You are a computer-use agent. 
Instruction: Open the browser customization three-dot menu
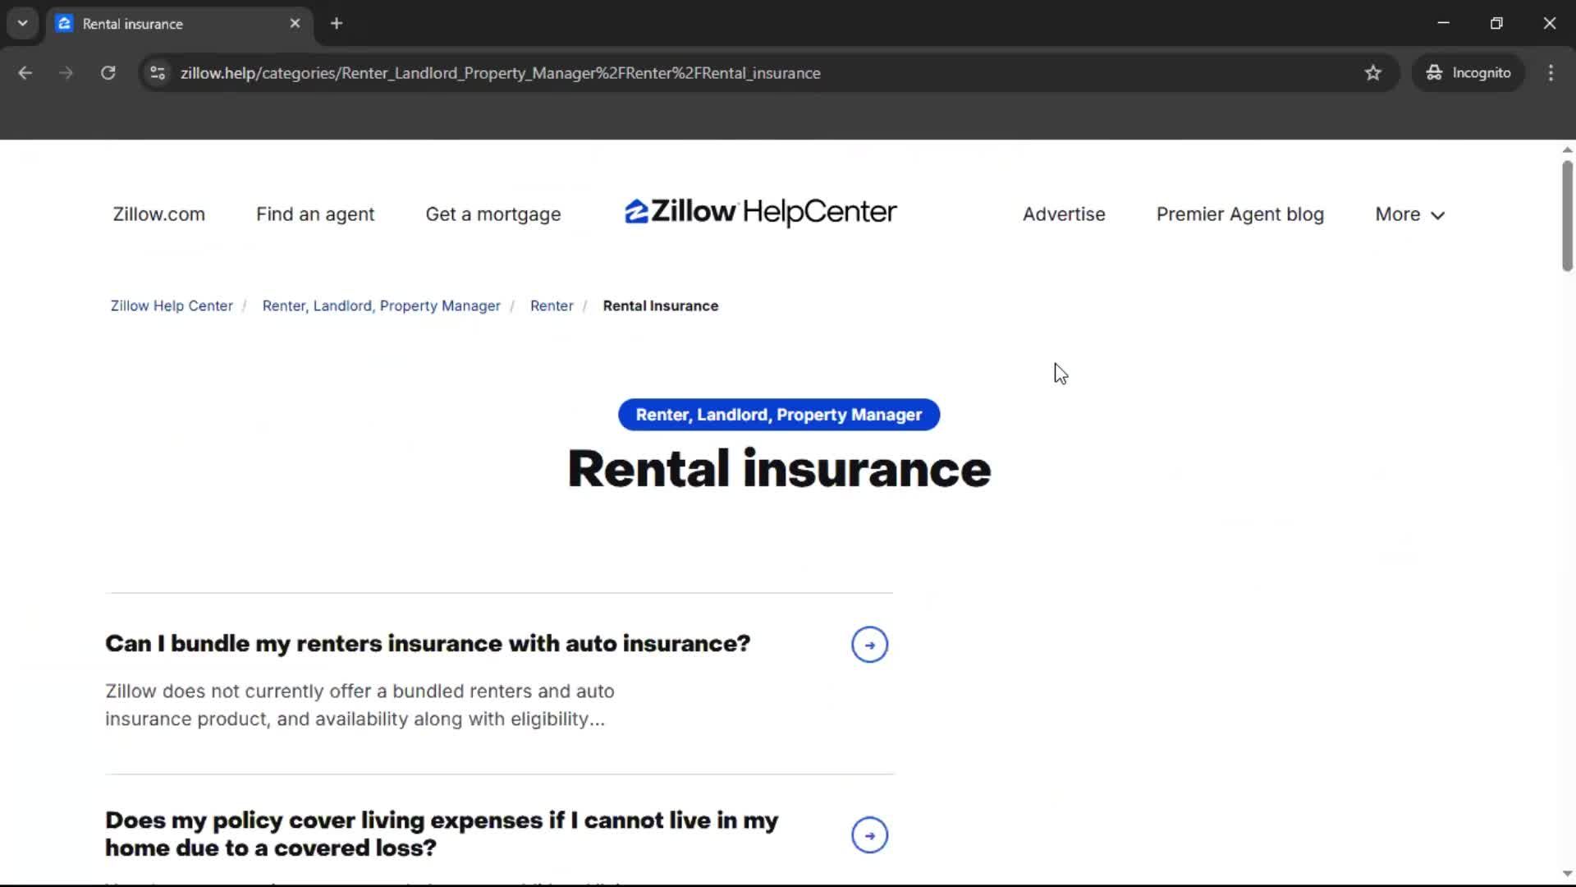pyautogui.click(x=1551, y=72)
